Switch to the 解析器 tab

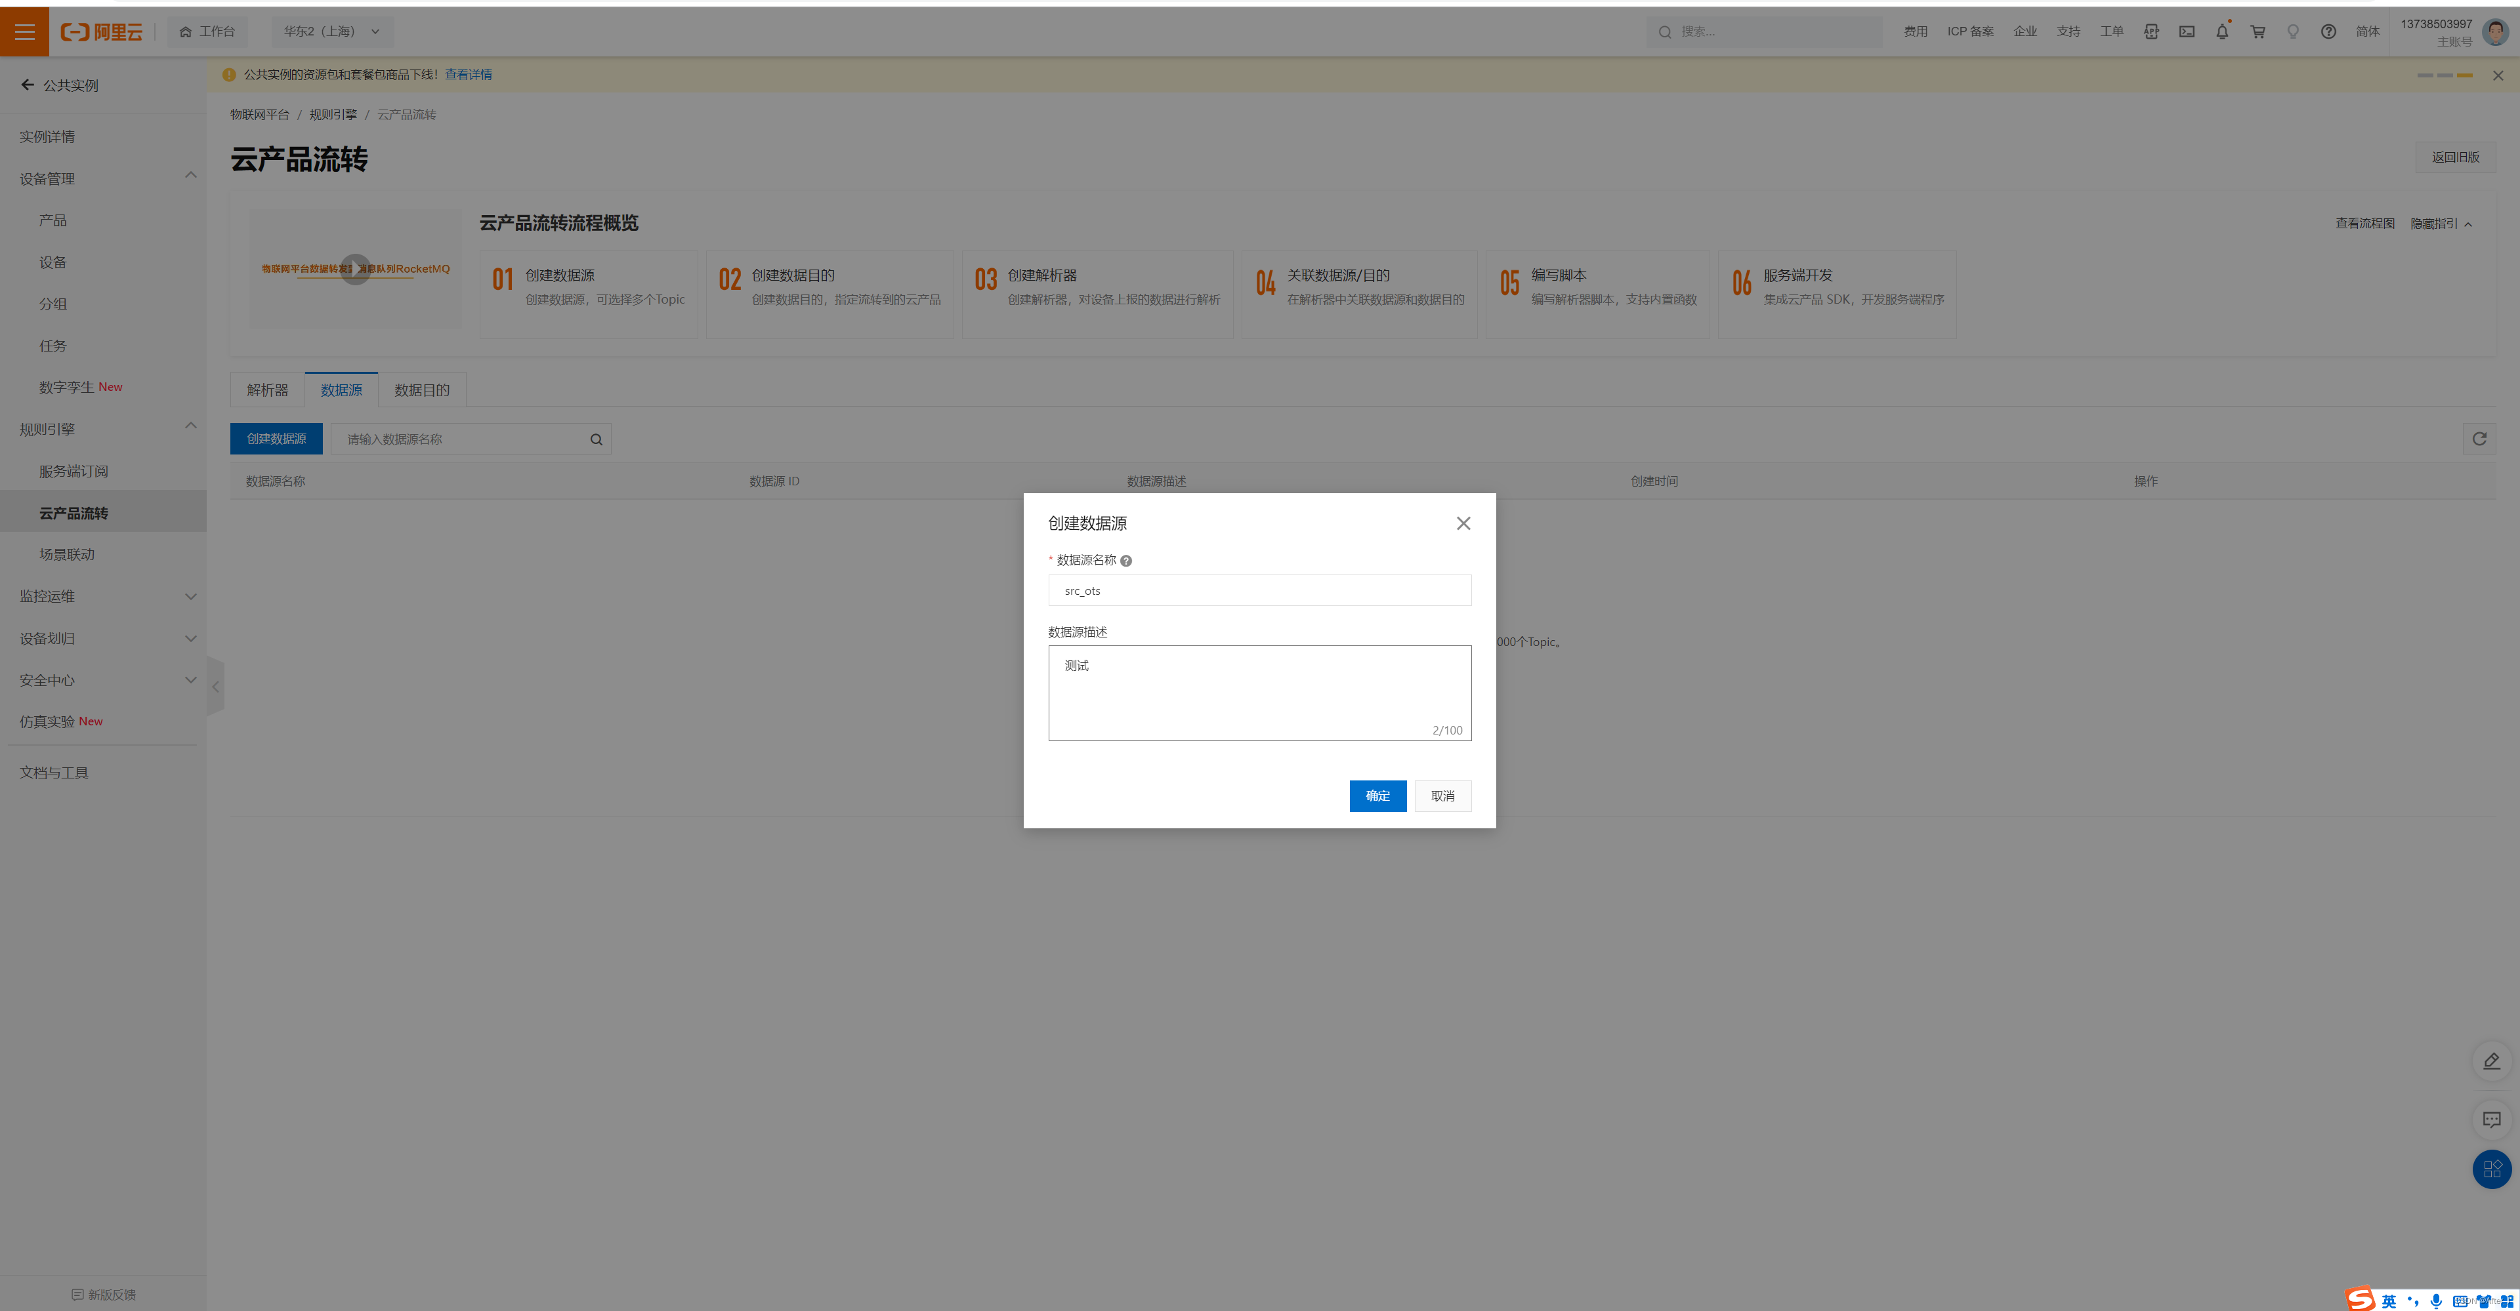coord(267,390)
